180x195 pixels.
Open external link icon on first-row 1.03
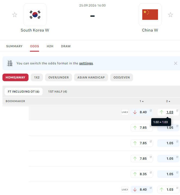coord(177,111)
